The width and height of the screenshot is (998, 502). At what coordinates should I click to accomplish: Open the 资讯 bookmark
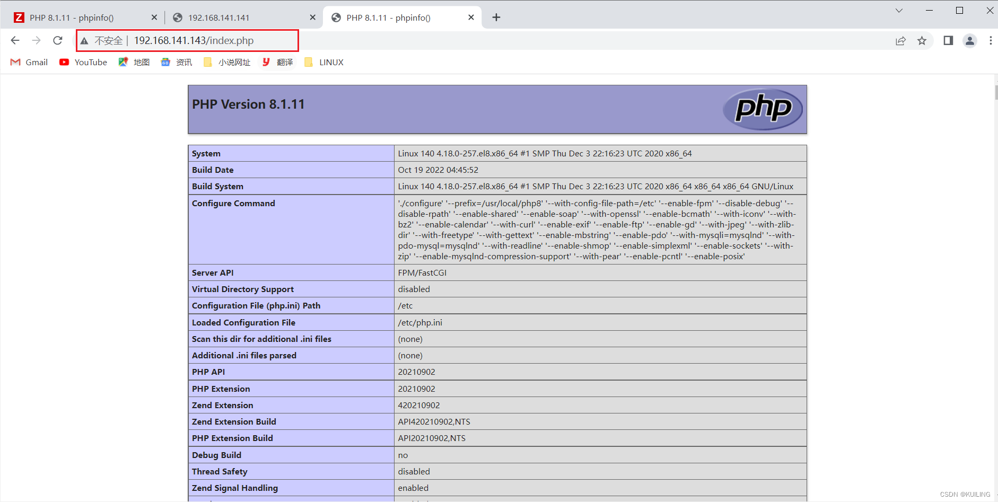click(177, 63)
